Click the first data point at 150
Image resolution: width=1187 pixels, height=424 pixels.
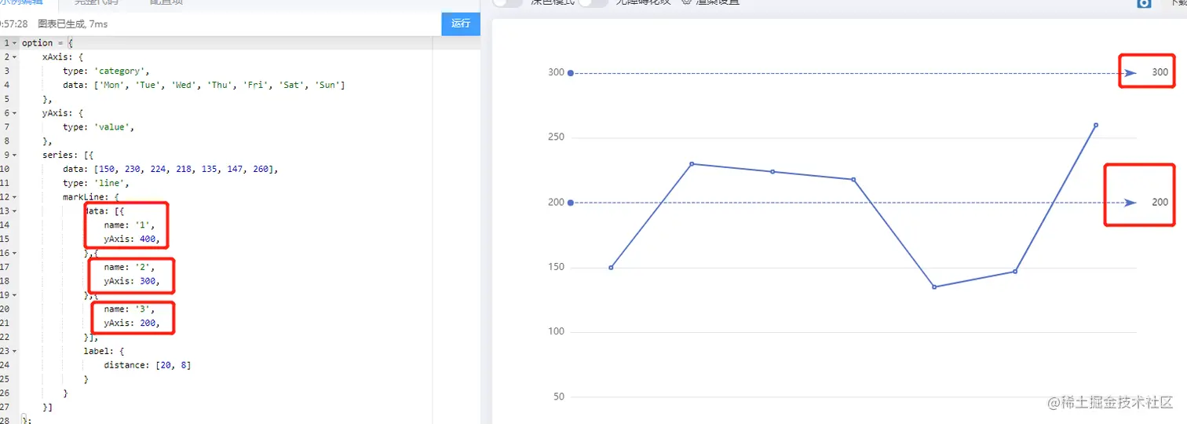(x=611, y=268)
